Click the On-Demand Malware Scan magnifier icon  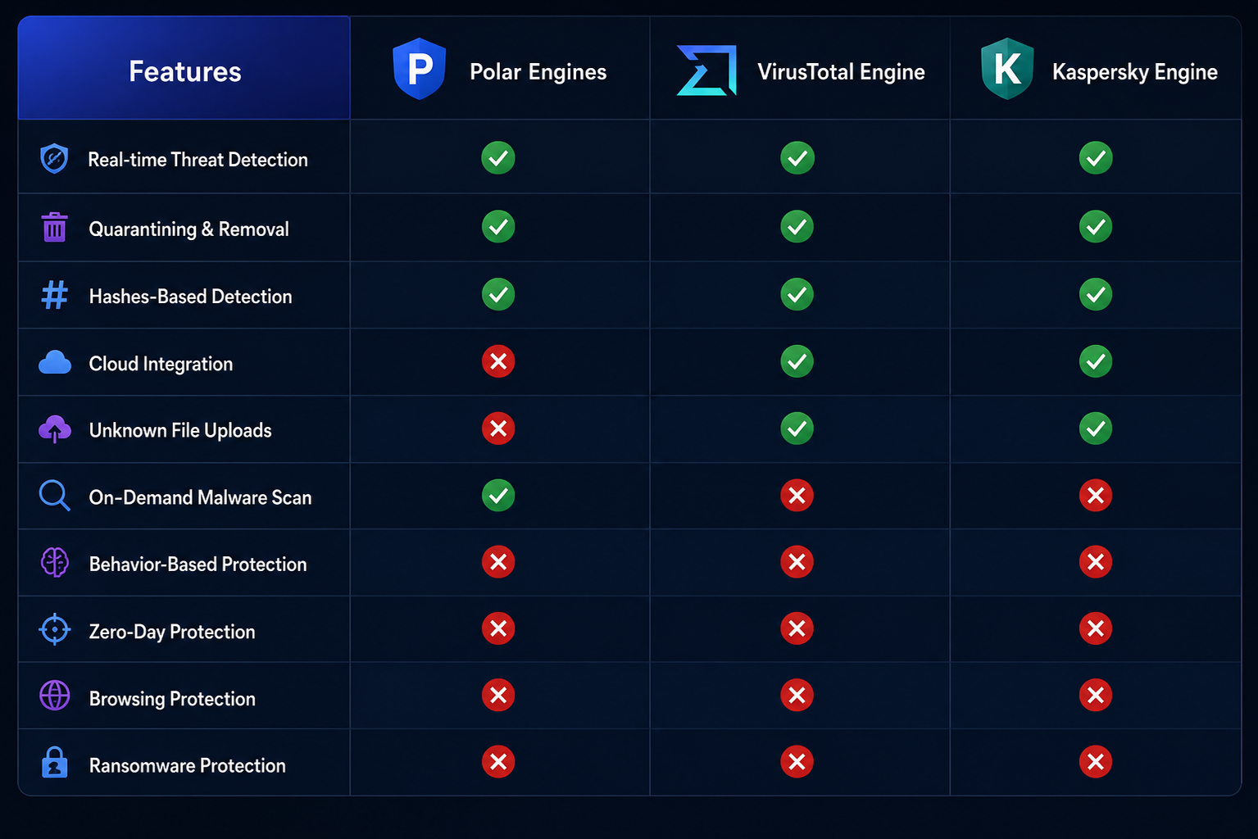point(55,496)
